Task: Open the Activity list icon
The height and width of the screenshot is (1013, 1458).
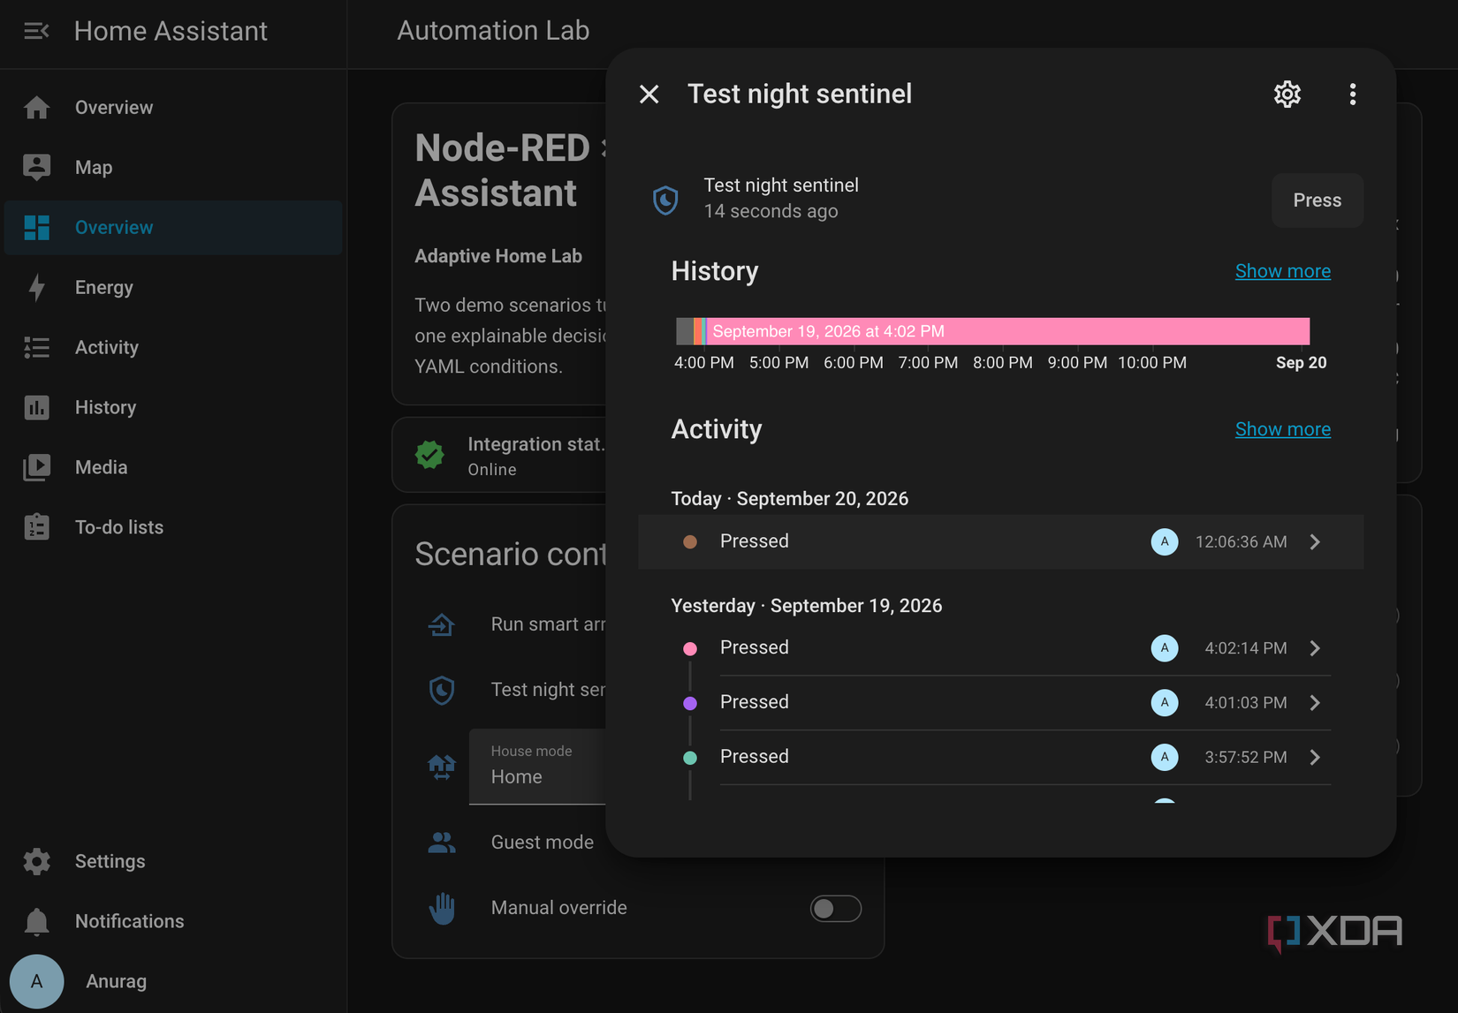Action: pos(36,348)
